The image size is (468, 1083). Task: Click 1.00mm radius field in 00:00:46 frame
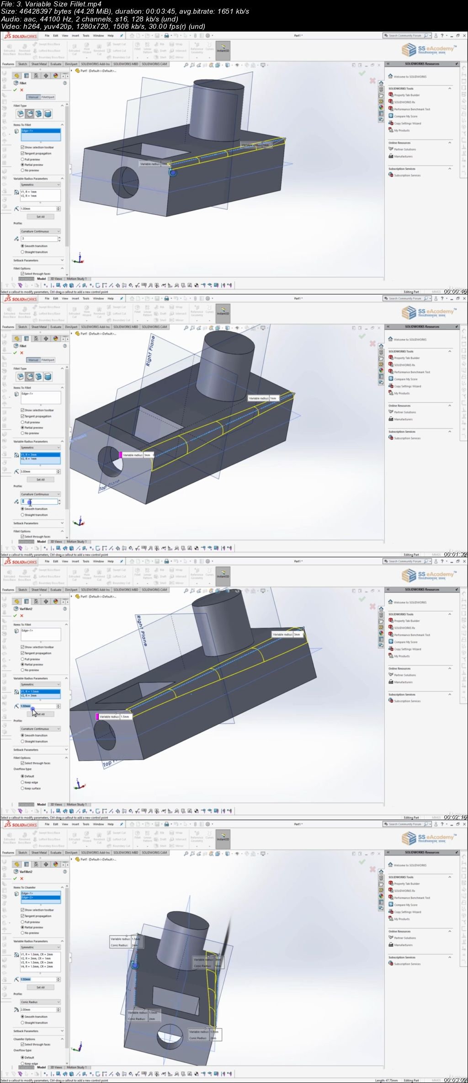37,208
